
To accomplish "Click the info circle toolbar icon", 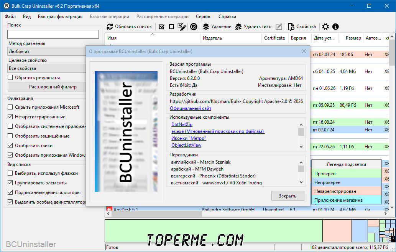I will point(335,27).
